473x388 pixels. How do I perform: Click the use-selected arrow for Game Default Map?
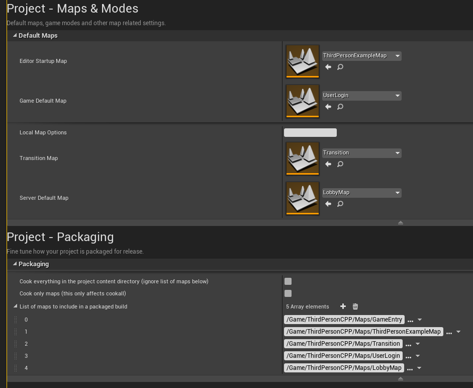point(328,107)
